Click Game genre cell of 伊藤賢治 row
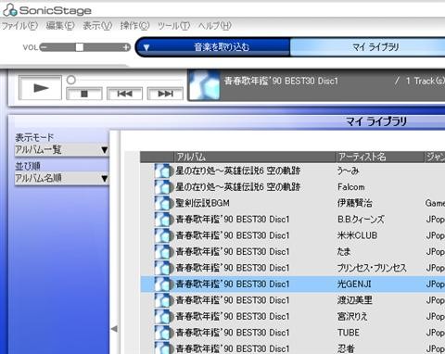This screenshot has width=445, height=354. click(x=435, y=203)
